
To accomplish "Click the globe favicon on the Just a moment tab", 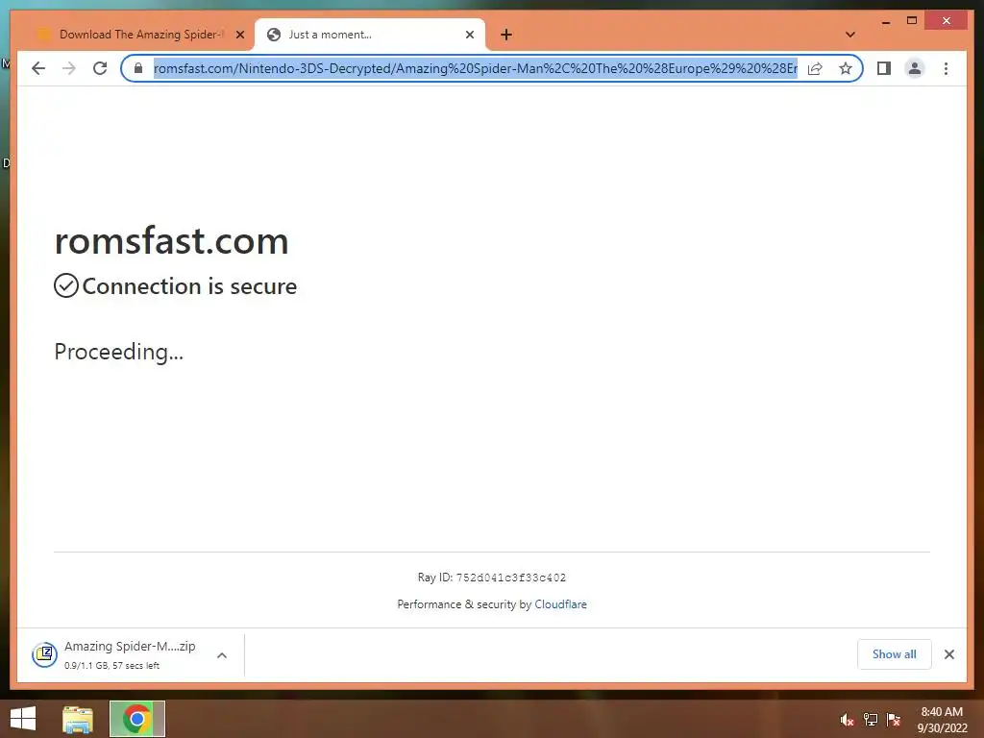I will (x=274, y=35).
